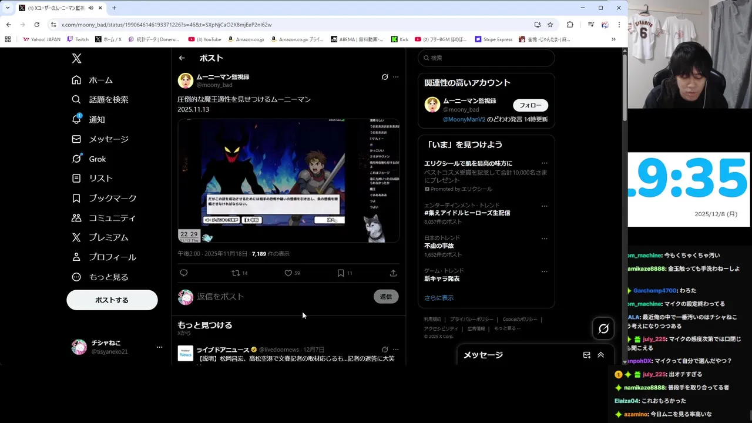Open Chrome apps grid shortcut
The image size is (752, 423).
point(8,39)
